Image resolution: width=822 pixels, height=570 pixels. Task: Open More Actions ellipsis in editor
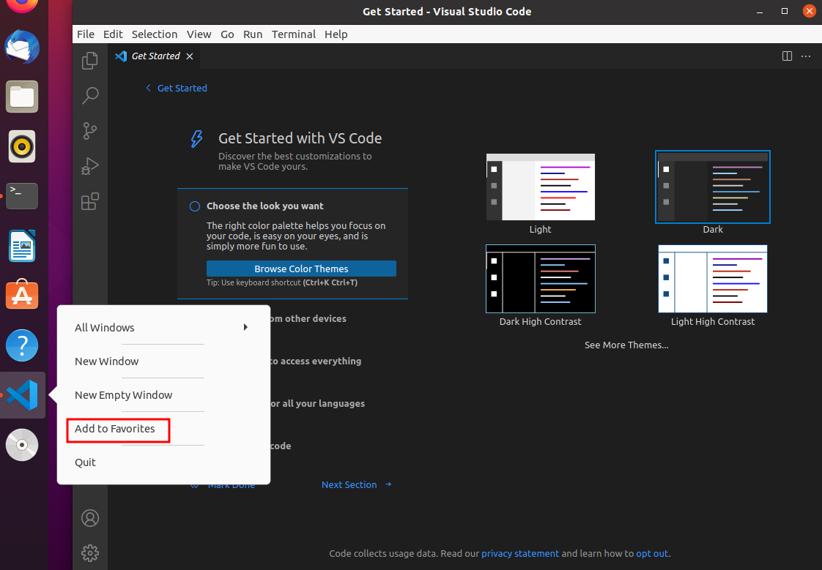click(x=806, y=56)
